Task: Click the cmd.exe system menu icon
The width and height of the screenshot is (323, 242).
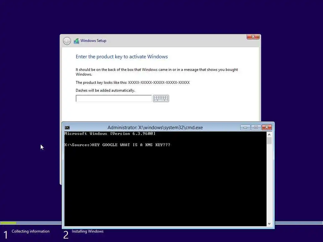Action: [67, 128]
